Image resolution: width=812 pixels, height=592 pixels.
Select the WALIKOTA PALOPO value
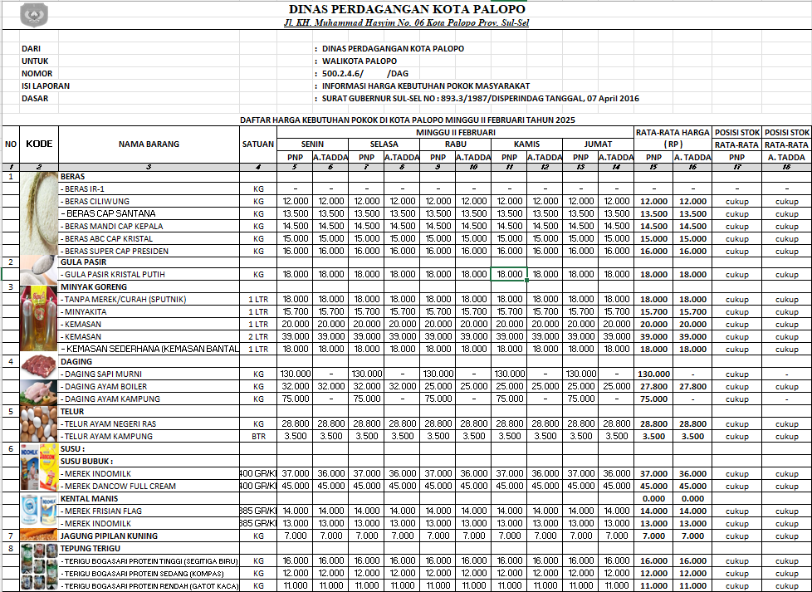360,61
